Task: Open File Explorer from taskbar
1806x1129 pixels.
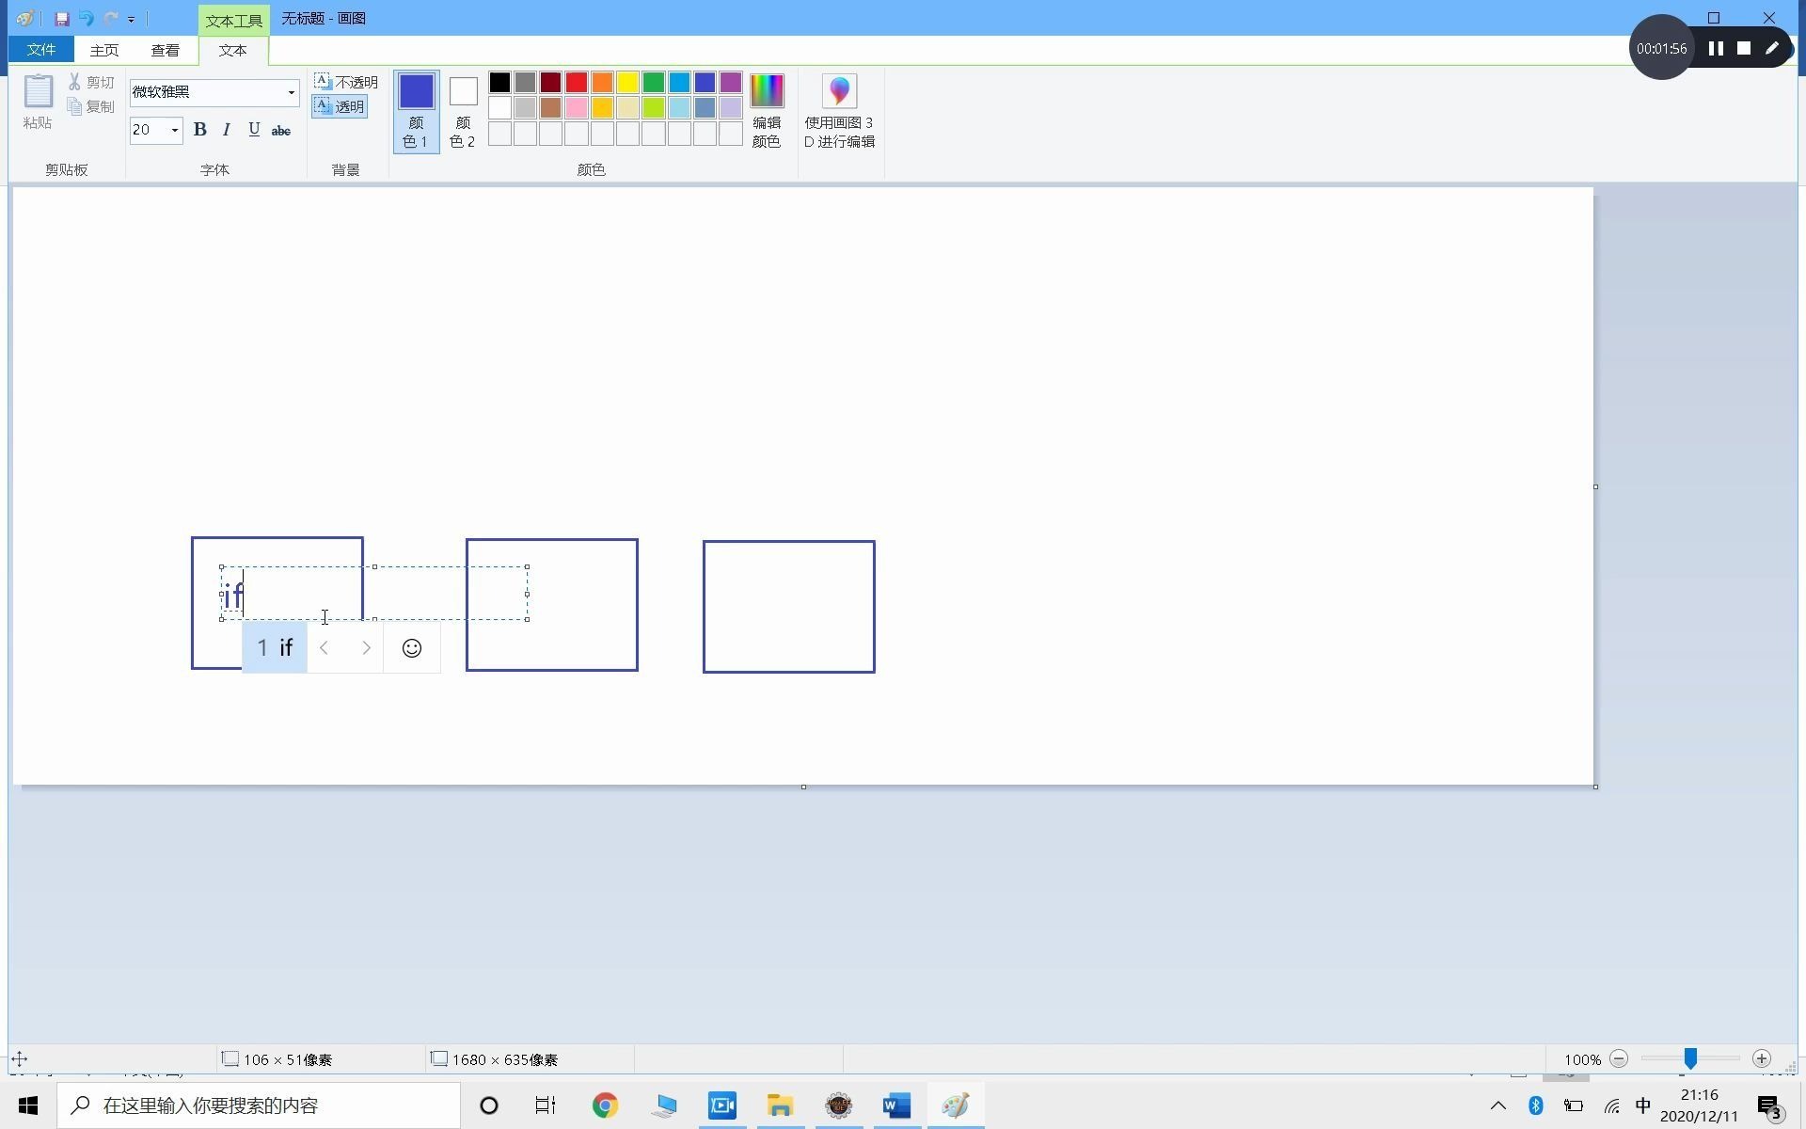Action: tap(780, 1105)
